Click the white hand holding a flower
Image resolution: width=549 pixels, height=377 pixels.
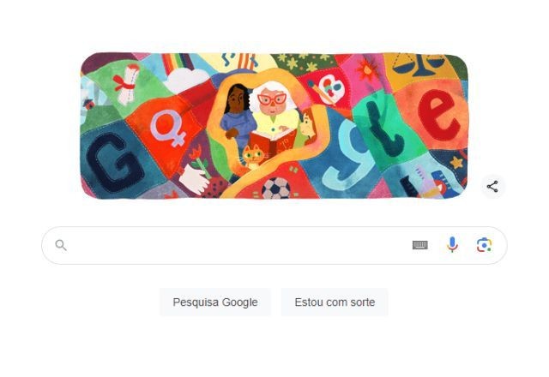point(195,173)
